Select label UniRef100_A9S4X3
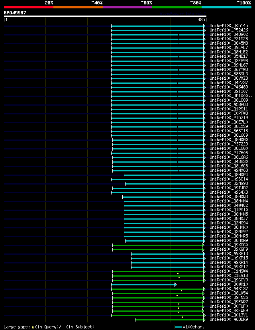This screenshot has height=330, width=255. 229,192
